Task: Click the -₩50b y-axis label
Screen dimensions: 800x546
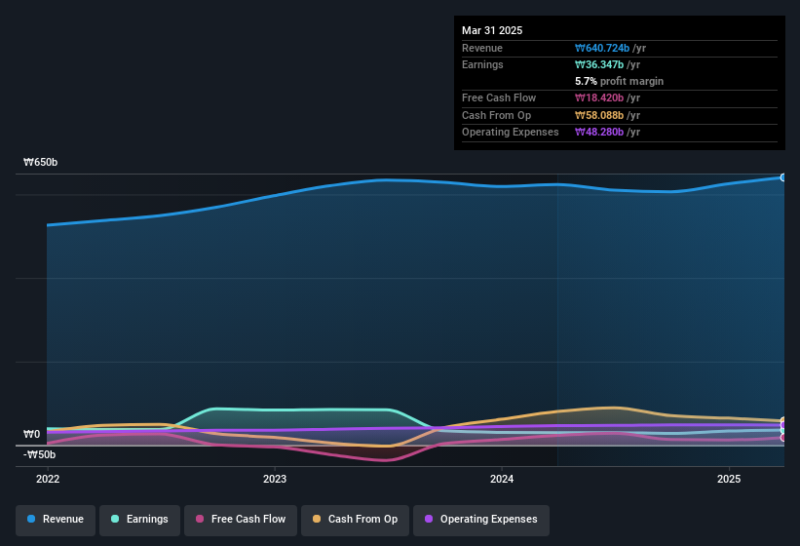Action: 39,454
